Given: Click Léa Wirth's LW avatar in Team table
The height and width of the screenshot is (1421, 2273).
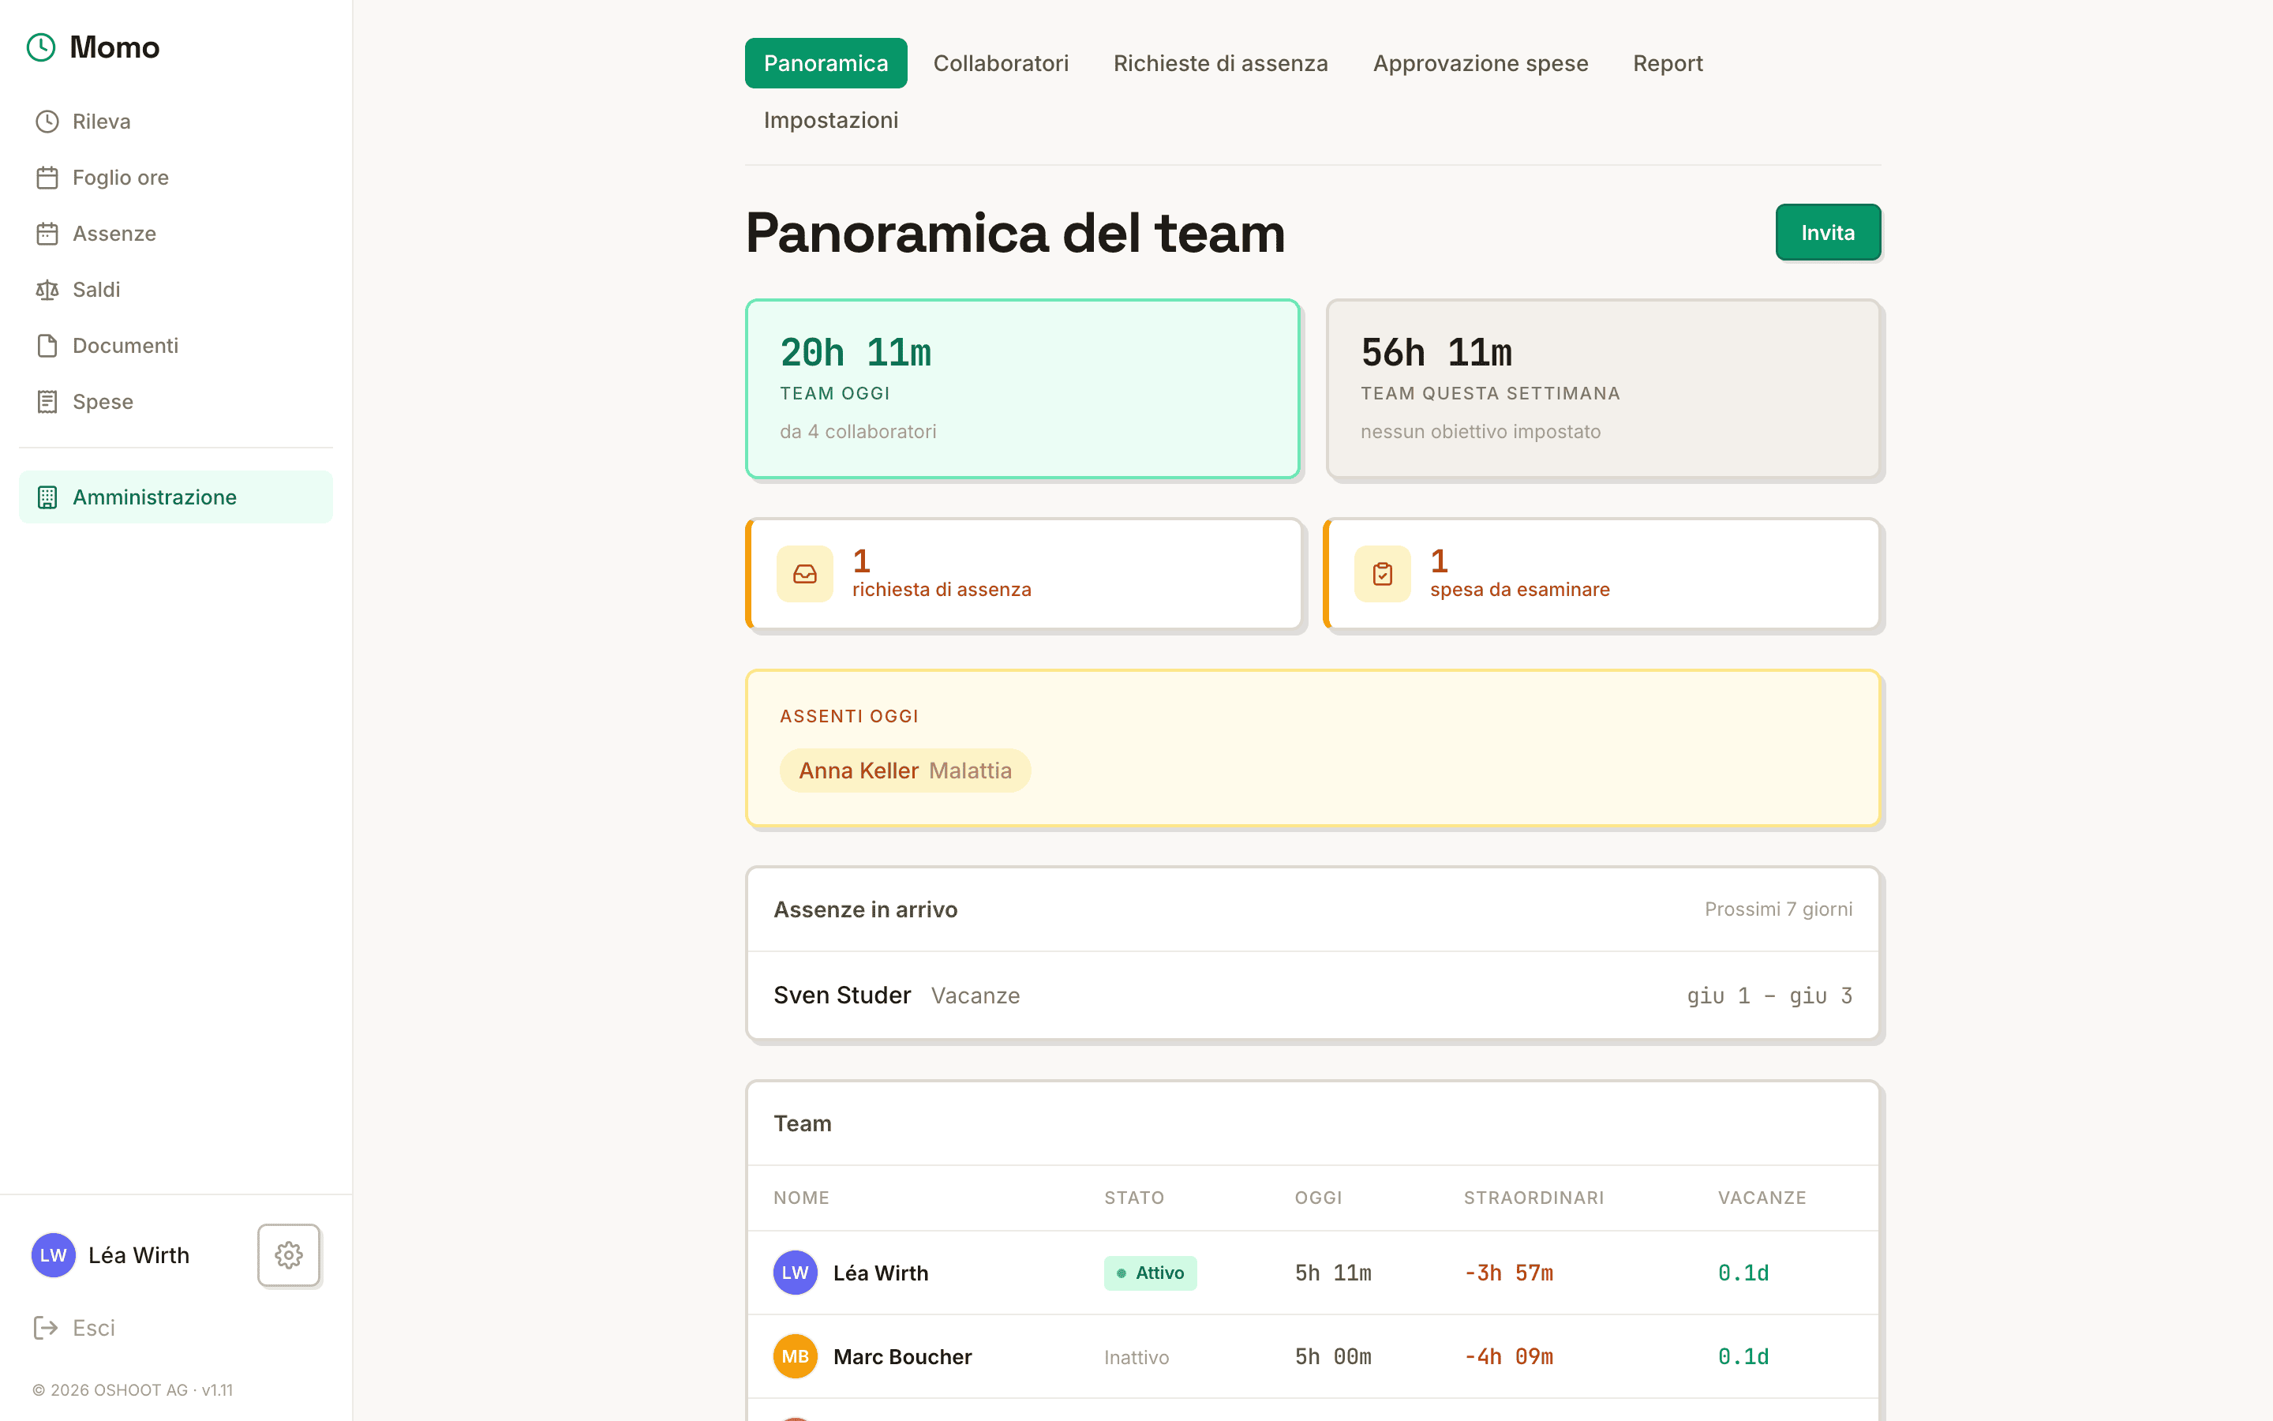Looking at the screenshot, I should 796,1273.
